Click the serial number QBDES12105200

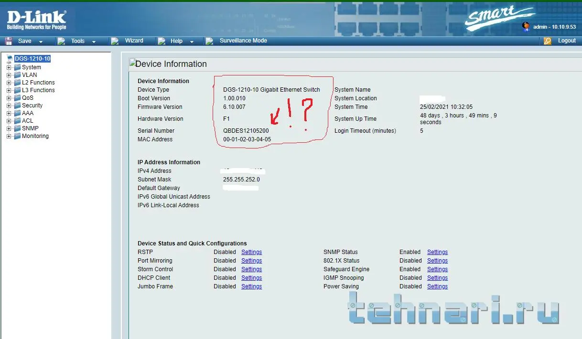(246, 131)
